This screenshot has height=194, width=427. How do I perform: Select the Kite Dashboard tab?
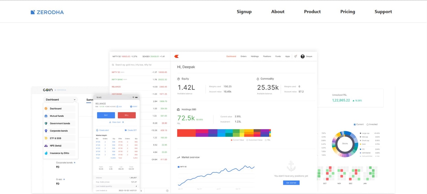[x=231, y=56]
